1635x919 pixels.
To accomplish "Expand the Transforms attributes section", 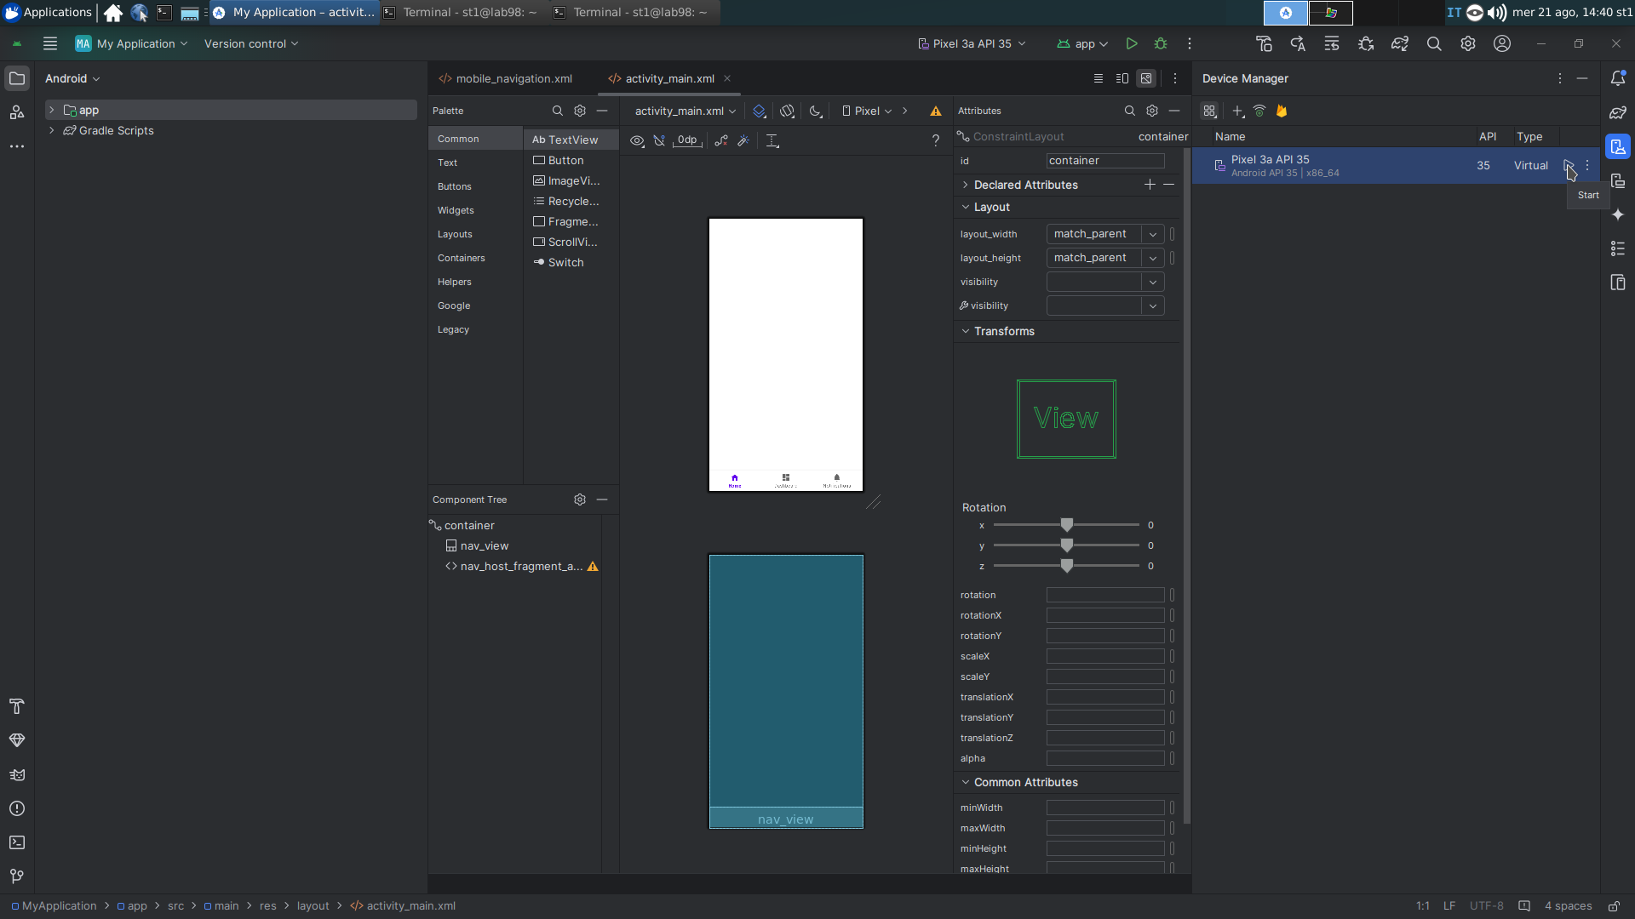I will [x=966, y=331].
